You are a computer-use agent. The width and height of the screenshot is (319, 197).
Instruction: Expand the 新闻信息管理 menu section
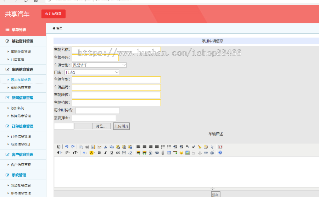(23, 98)
